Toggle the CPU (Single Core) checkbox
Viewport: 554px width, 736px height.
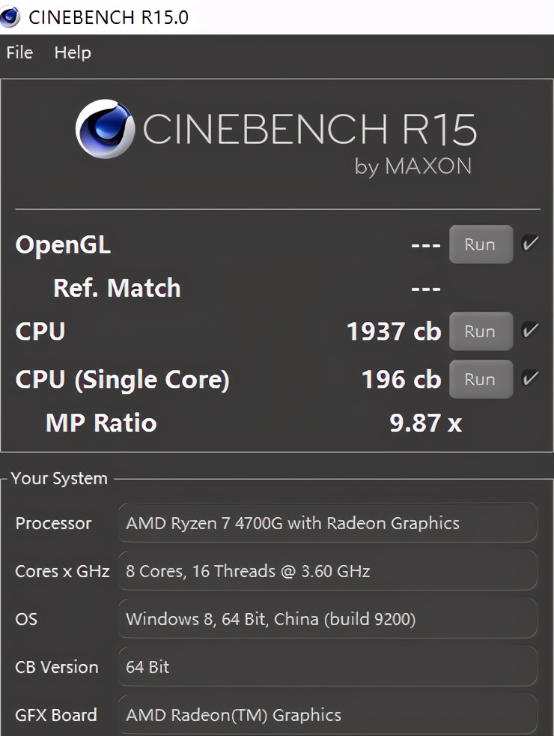coord(530,378)
